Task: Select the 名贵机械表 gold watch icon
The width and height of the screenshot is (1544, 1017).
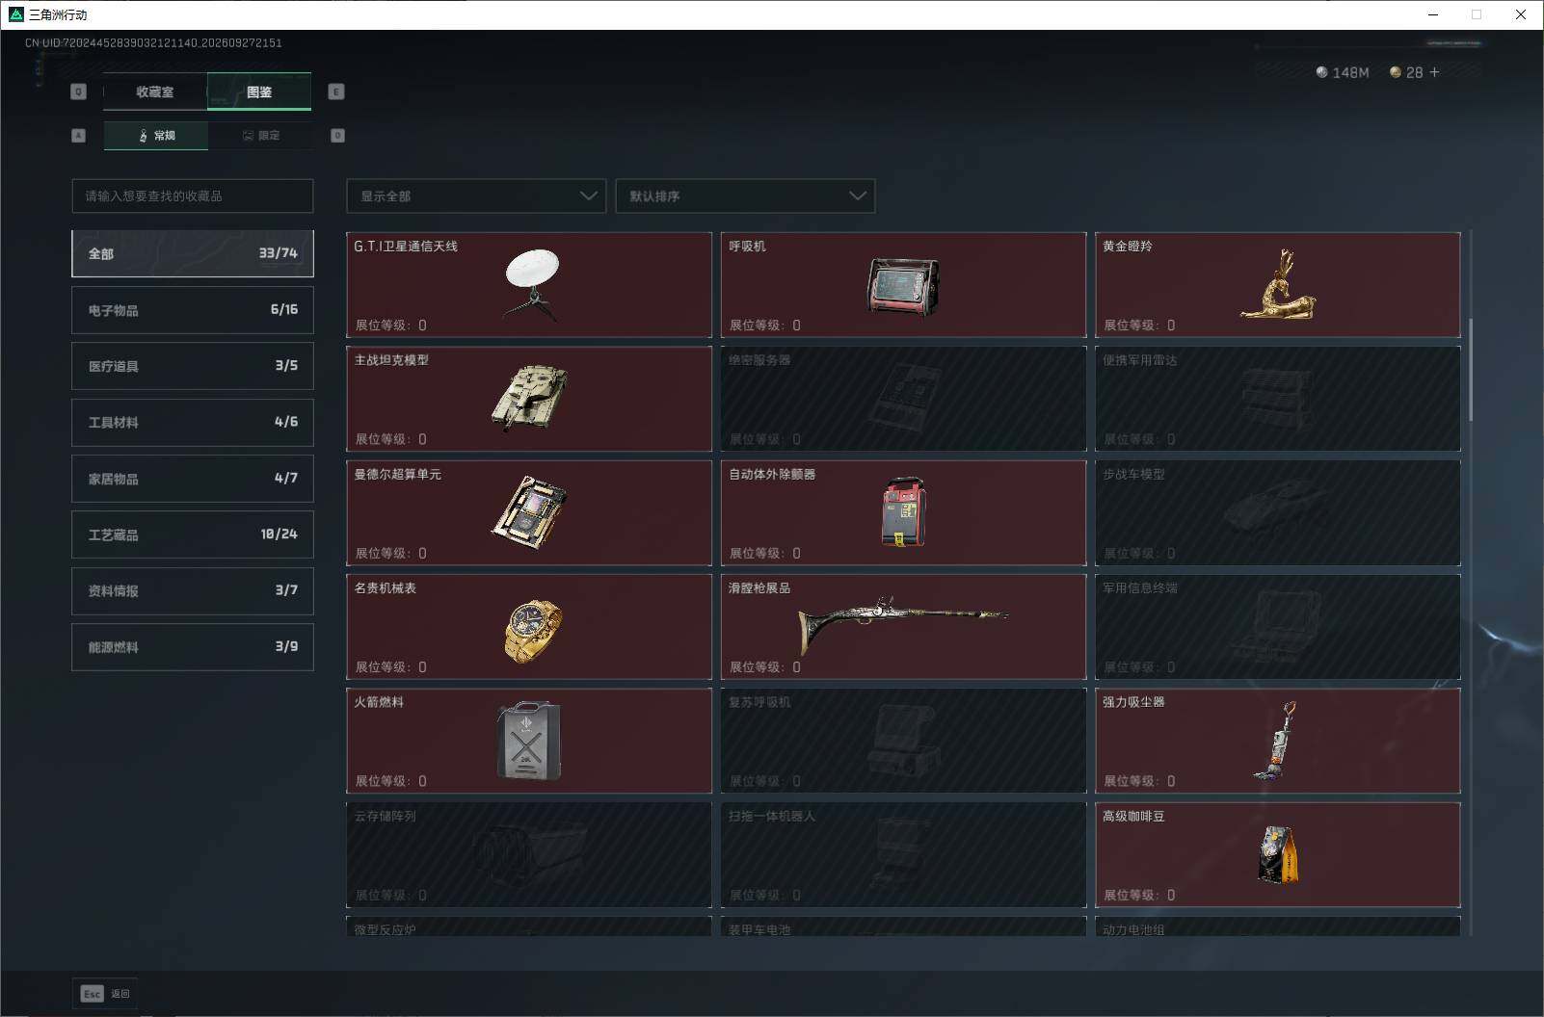Action: [533, 631]
